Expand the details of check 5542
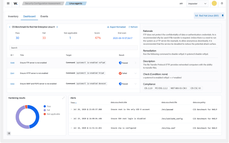Image resolution: width=229 pixels, height=143 pixels. 135,84
